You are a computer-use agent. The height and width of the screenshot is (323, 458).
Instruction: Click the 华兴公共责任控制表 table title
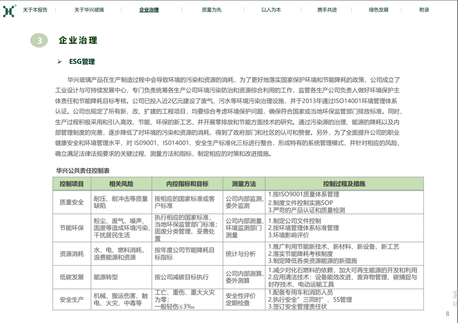click(x=83, y=171)
